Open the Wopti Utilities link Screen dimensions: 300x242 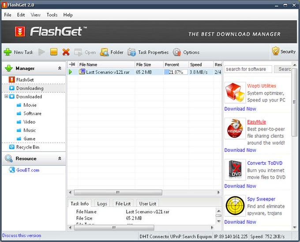(x=261, y=86)
